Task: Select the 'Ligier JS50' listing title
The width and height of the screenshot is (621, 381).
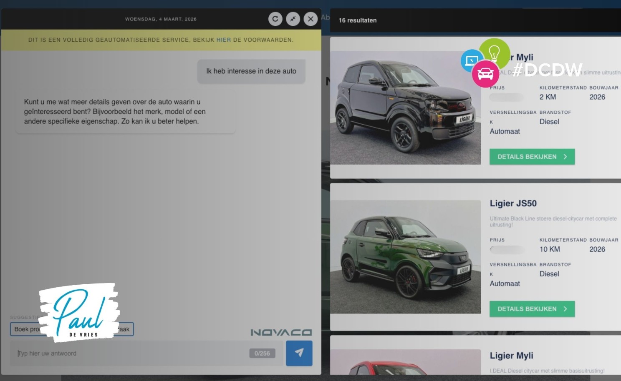Action: (513, 203)
